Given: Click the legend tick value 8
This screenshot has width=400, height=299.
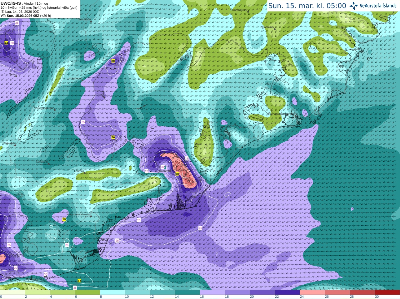Looking at the screenshot, I should coord(101,297).
